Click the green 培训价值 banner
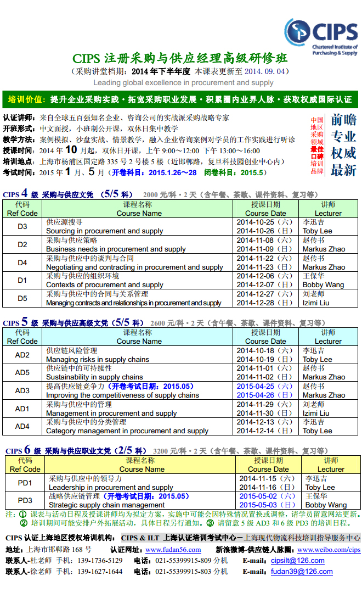 180,99
